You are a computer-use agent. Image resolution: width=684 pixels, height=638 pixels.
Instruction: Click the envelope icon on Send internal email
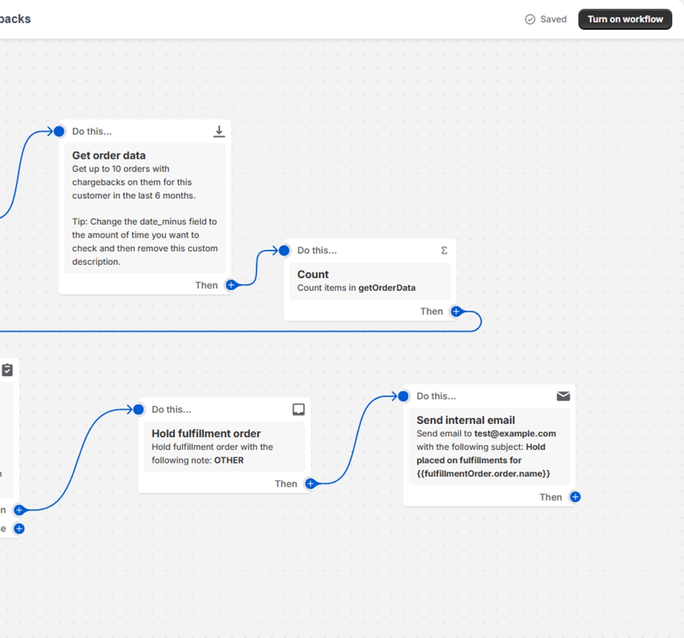tap(563, 396)
